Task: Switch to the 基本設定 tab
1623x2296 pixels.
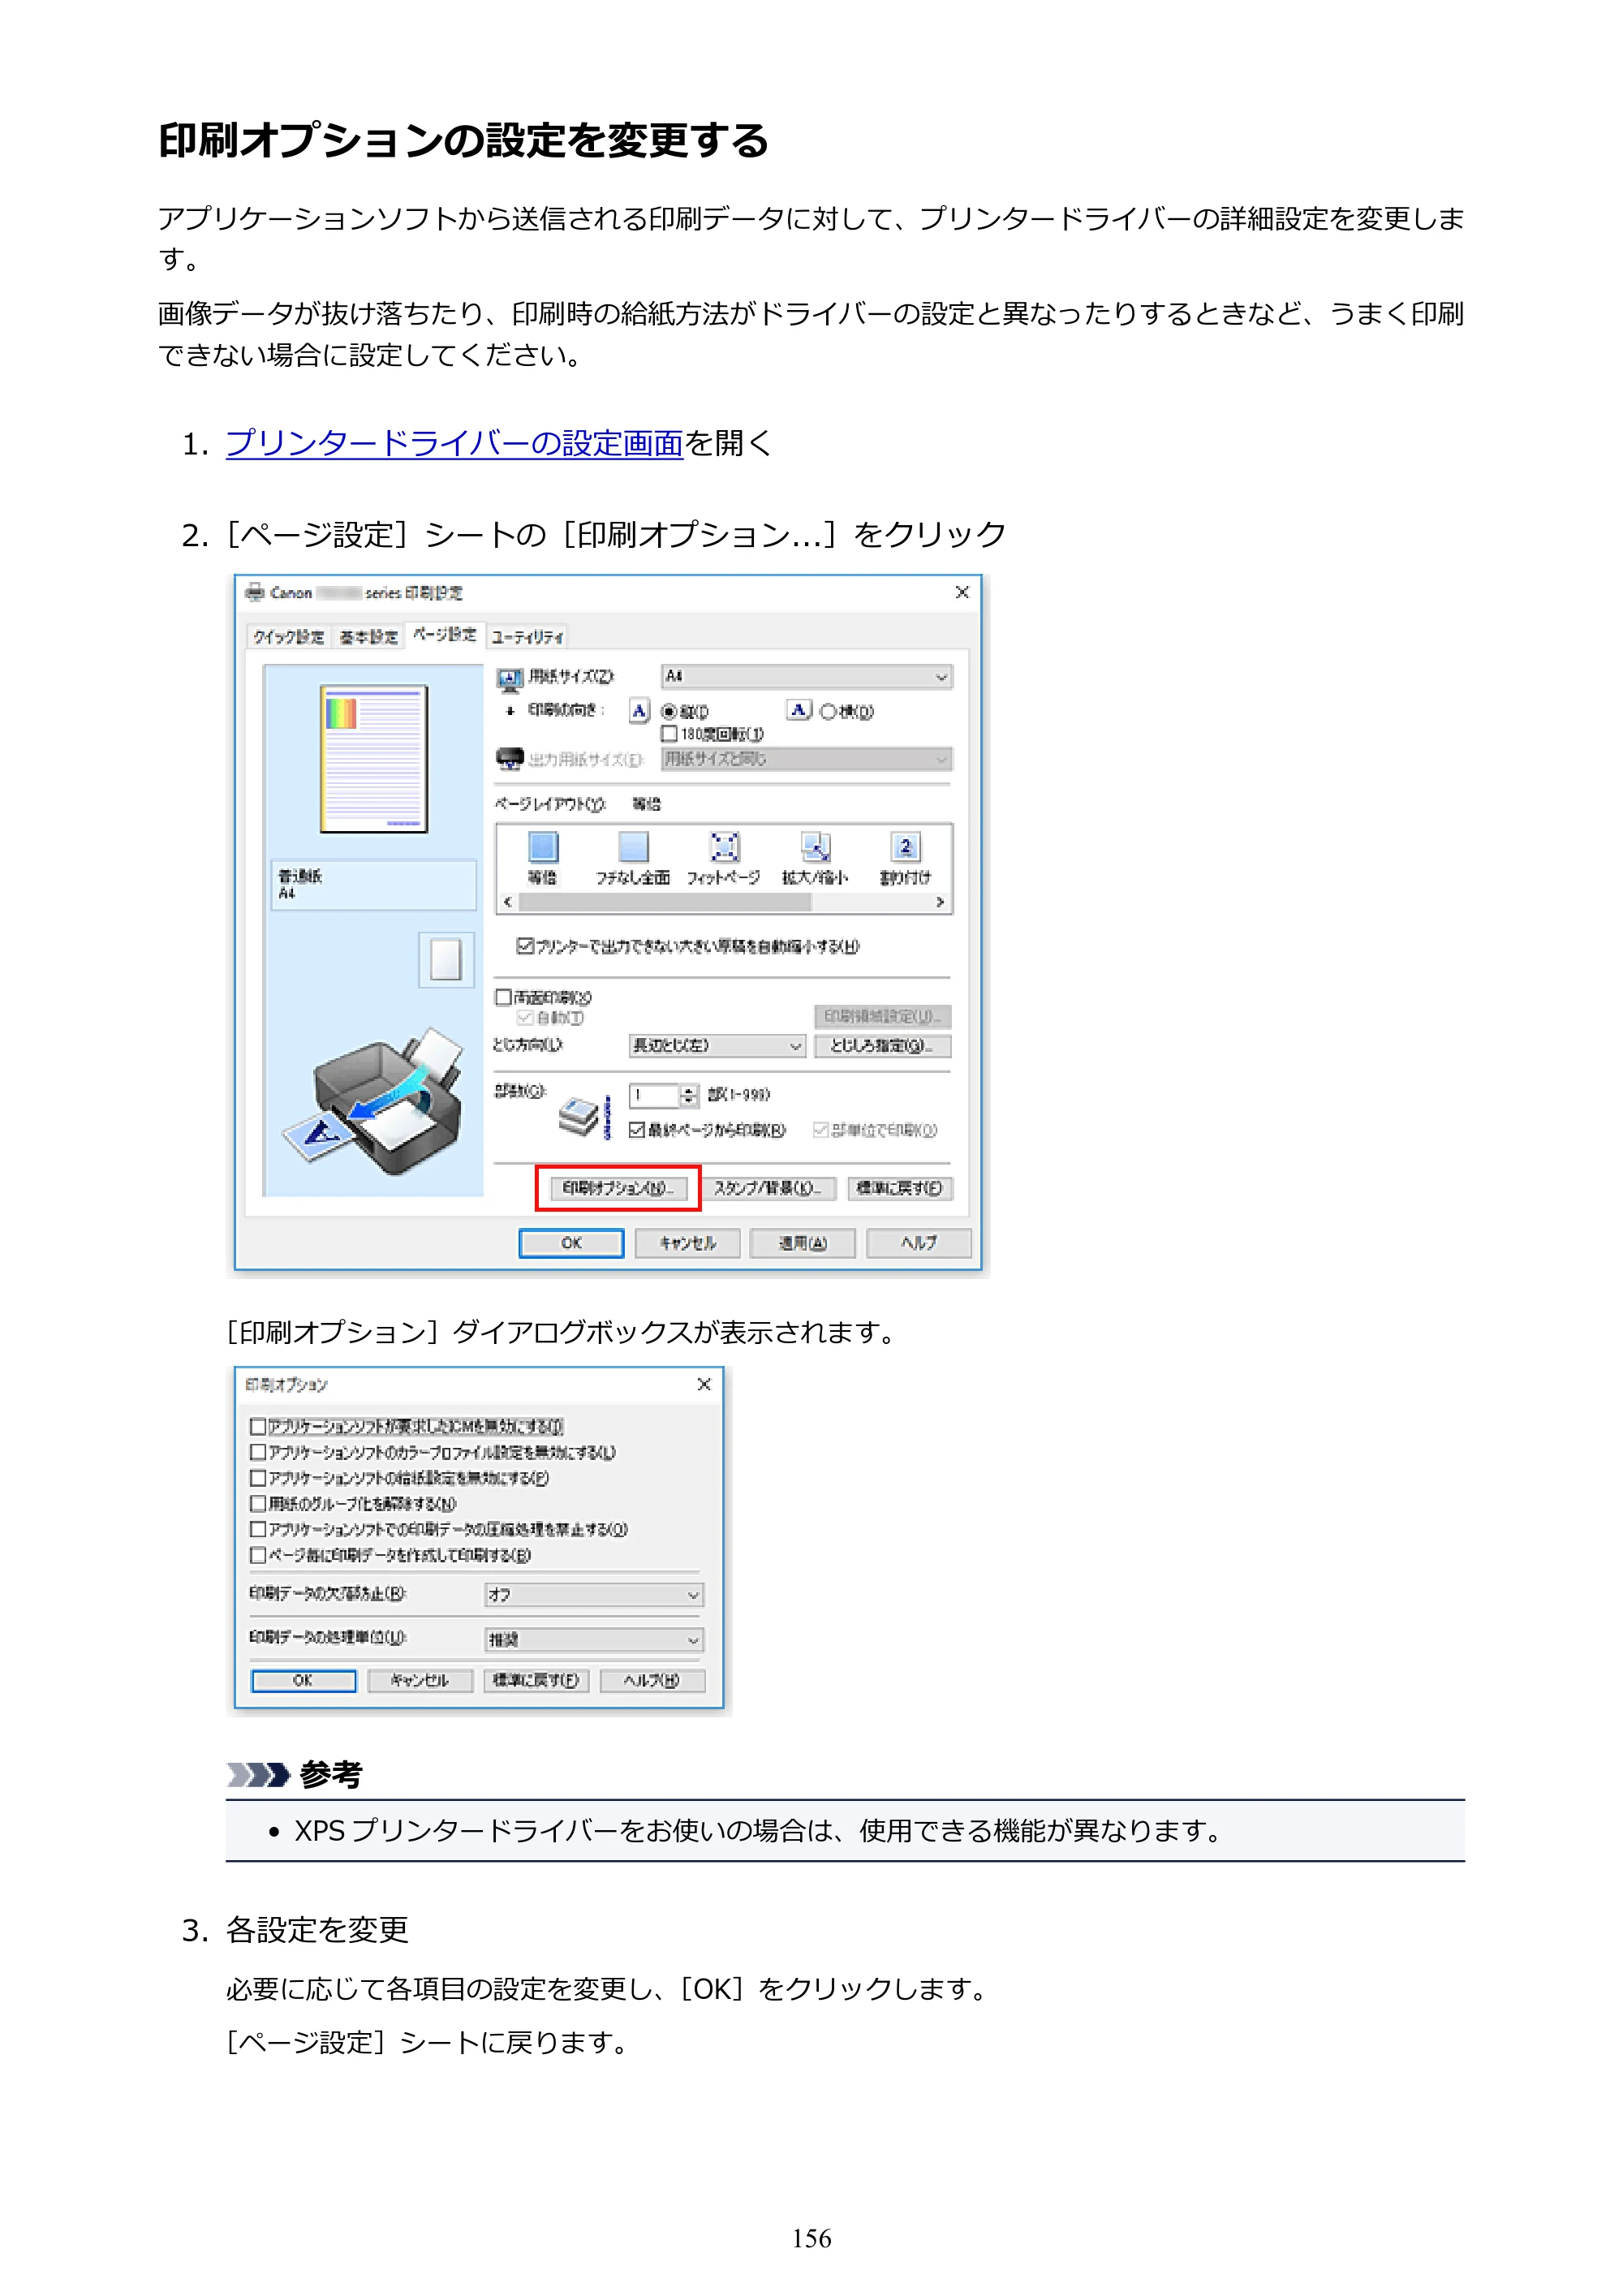Action: click(x=368, y=637)
